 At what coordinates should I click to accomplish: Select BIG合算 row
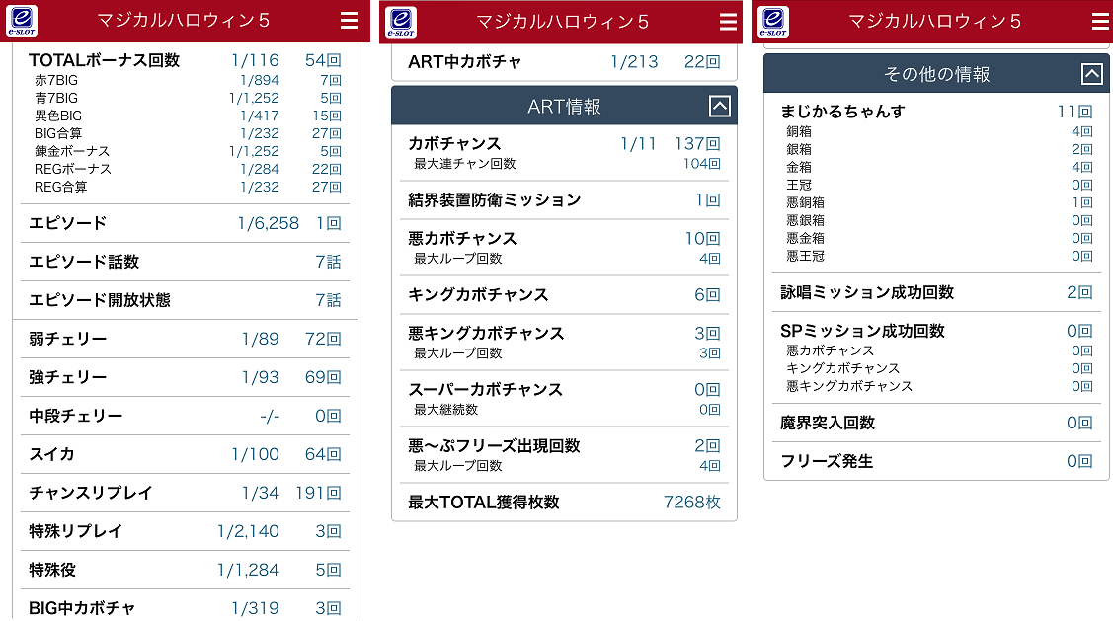[185, 133]
